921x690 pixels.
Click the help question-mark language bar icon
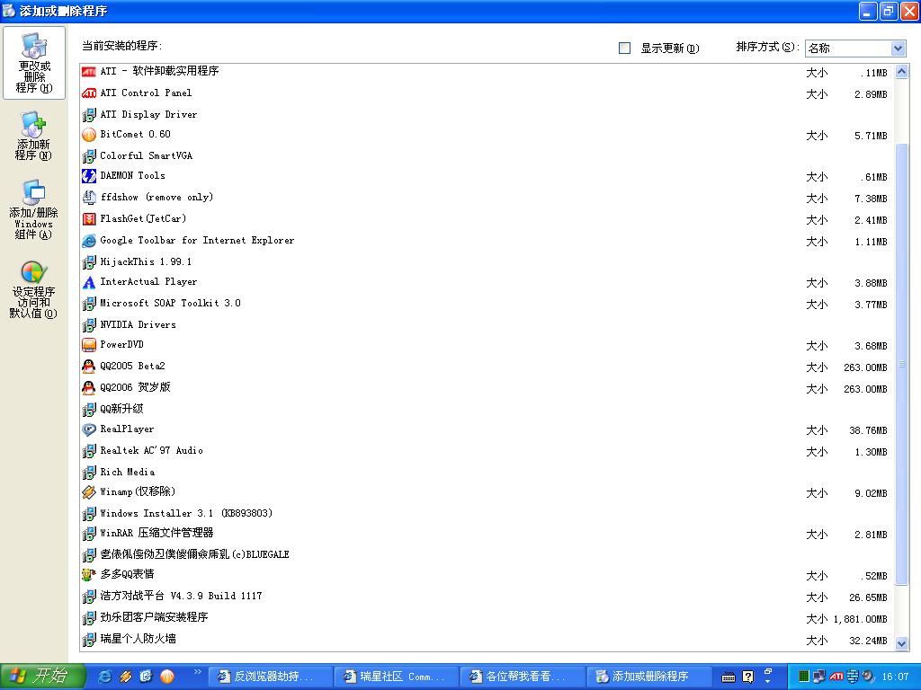pos(747,677)
